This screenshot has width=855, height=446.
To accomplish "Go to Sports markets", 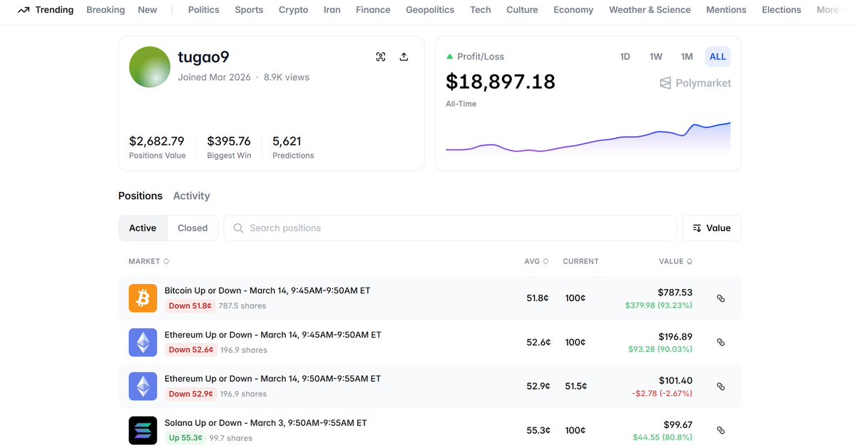I will point(249,10).
